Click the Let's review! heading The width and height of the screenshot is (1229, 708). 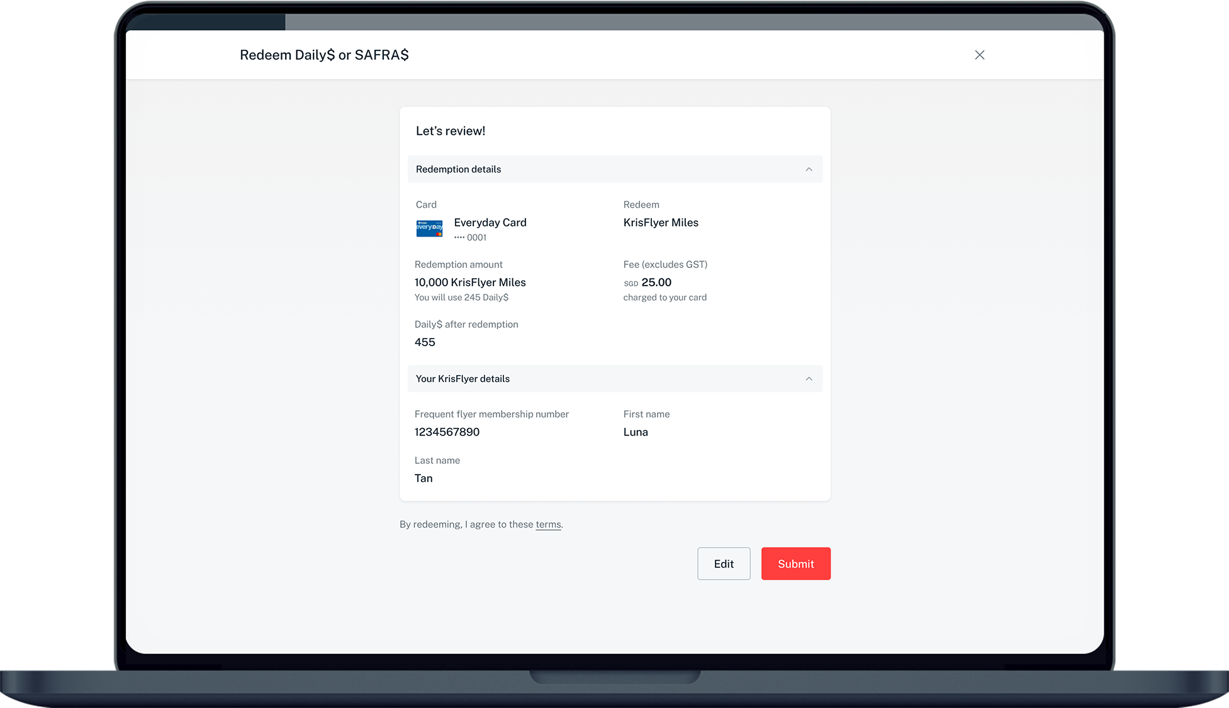[x=451, y=131]
